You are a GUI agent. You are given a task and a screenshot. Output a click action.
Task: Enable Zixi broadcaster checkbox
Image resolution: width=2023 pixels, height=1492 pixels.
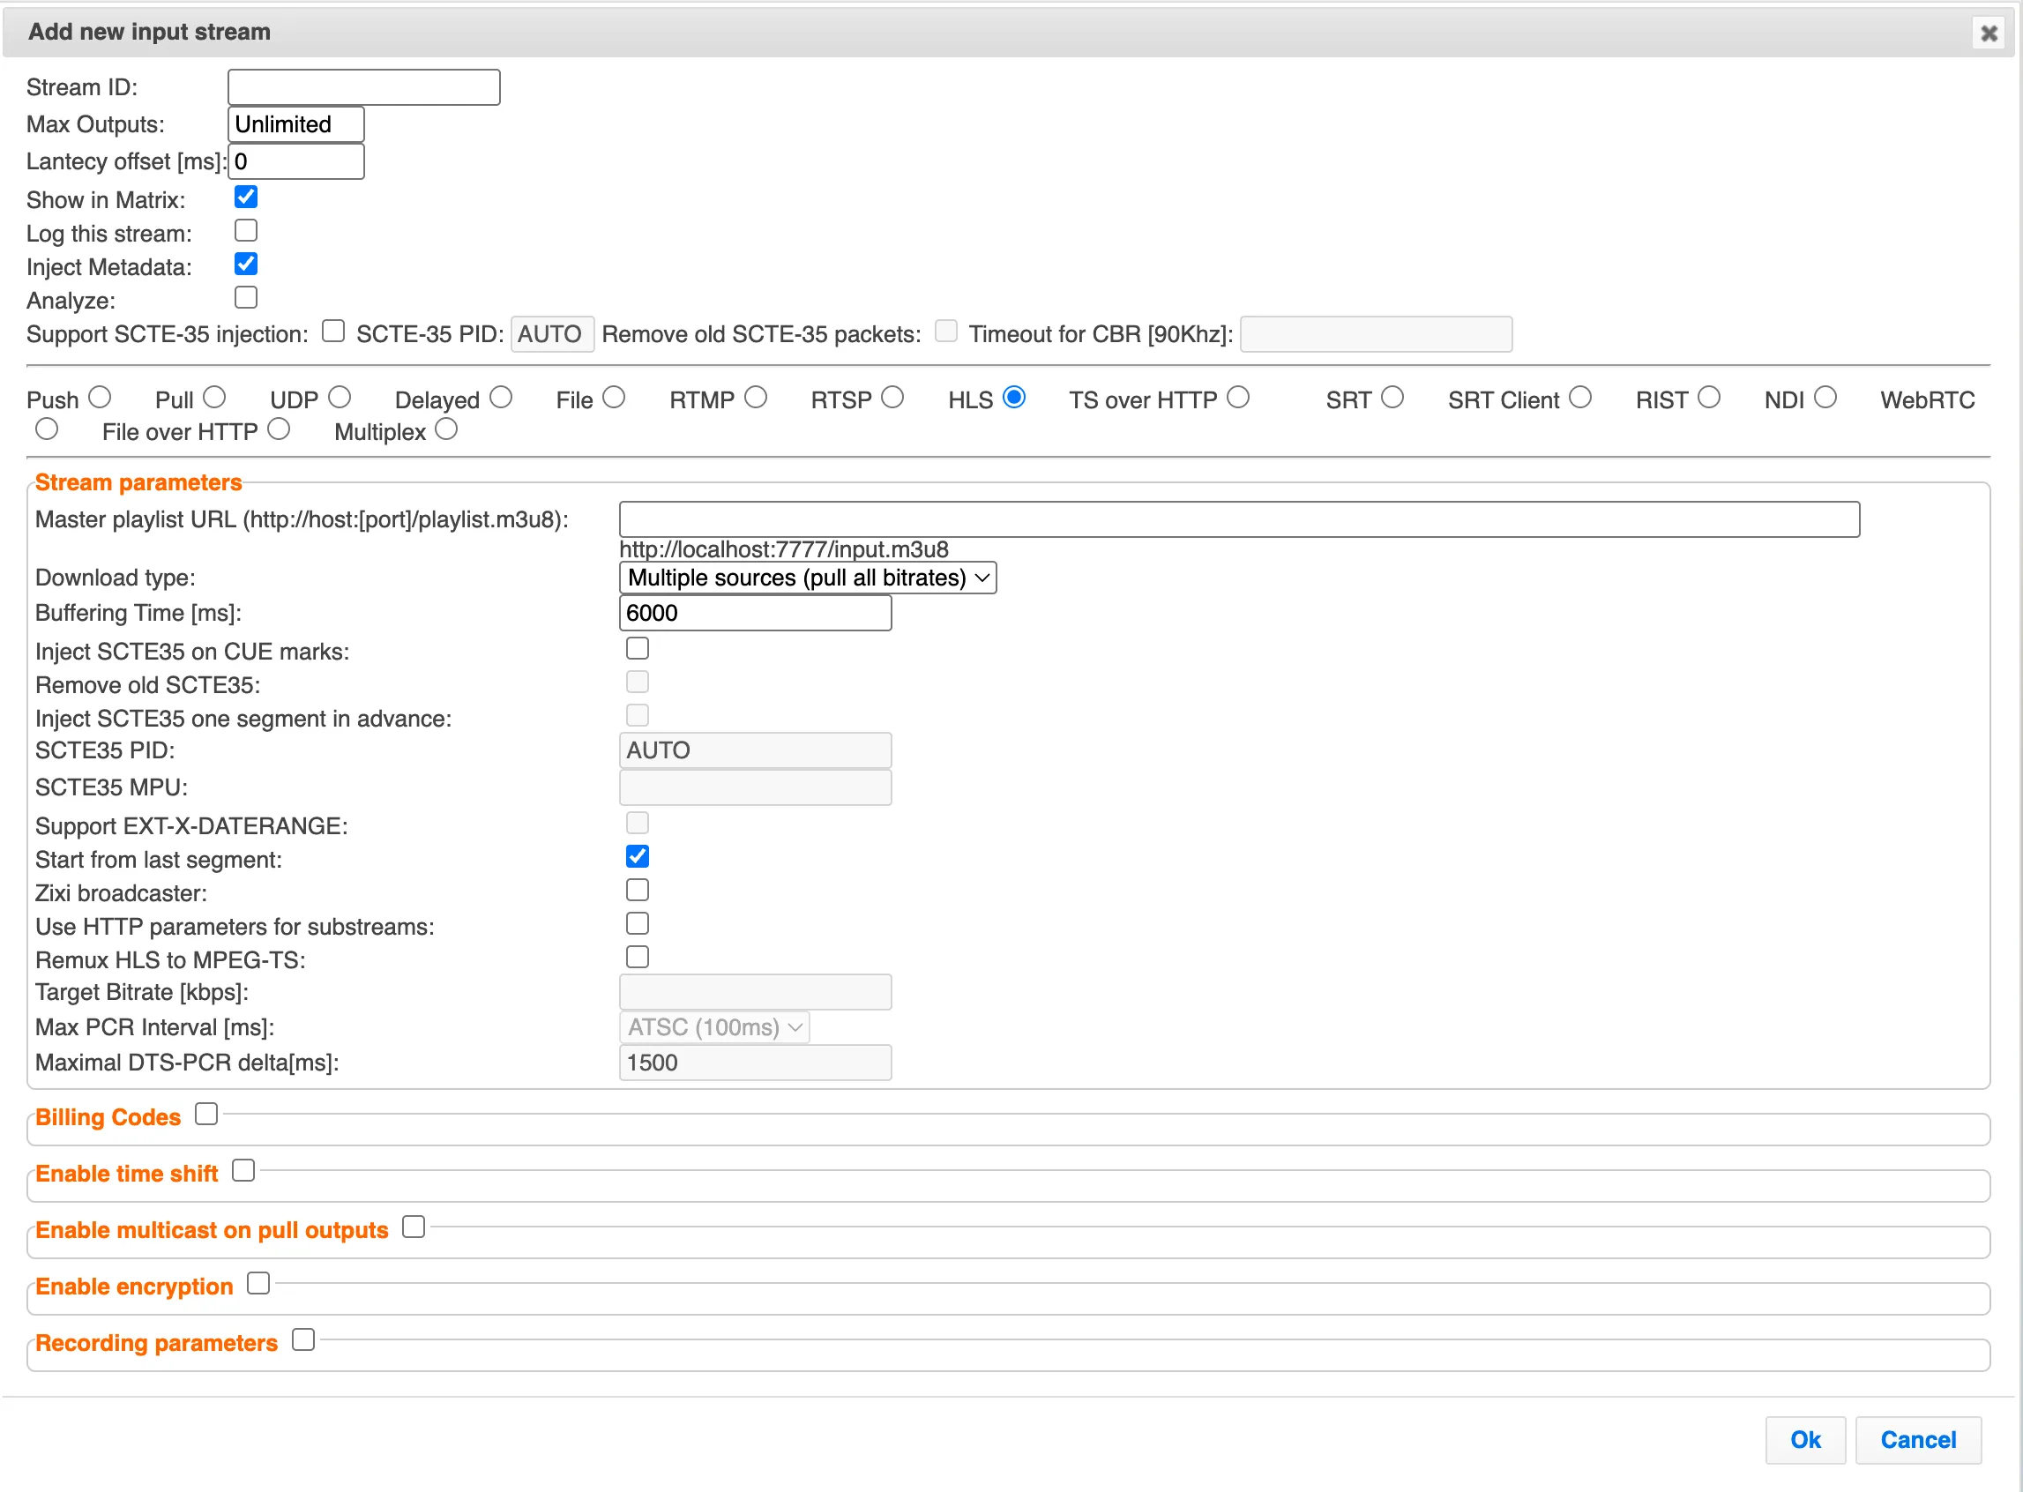[638, 890]
